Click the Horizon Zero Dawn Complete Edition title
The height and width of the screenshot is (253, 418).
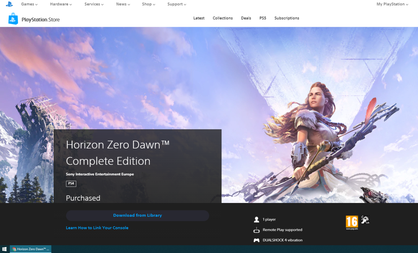(118, 153)
